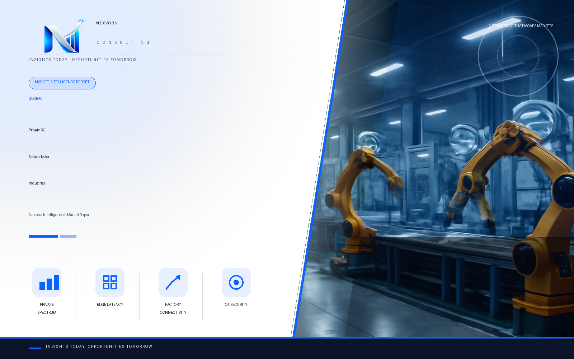Click the Market Intelligence Report pill button

click(62, 83)
